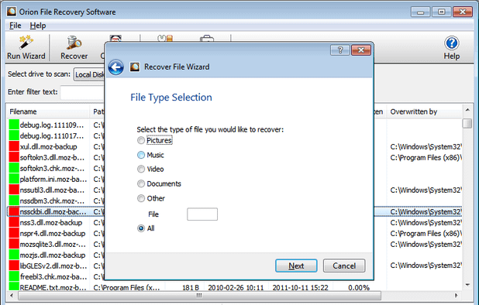479x305 pixels.
Task: Select the Pictures file type option
Action: coord(154,140)
